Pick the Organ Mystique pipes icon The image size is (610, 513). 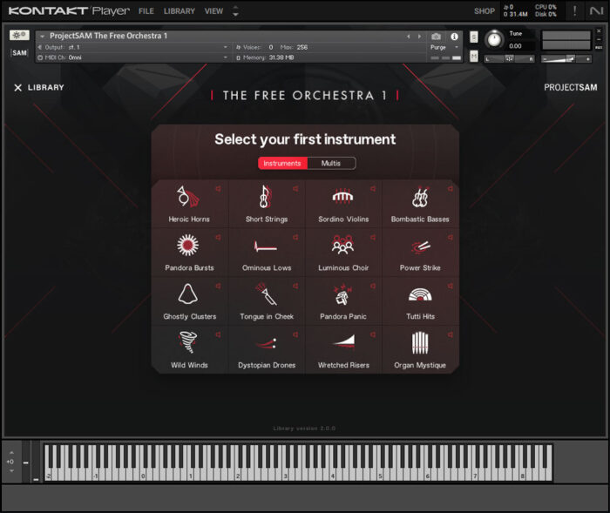[420, 342]
